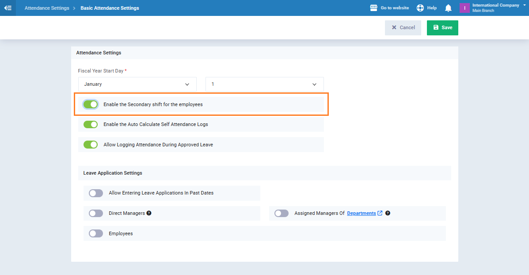Click the back arrow menu icon
529x275 pixels.
8,8
